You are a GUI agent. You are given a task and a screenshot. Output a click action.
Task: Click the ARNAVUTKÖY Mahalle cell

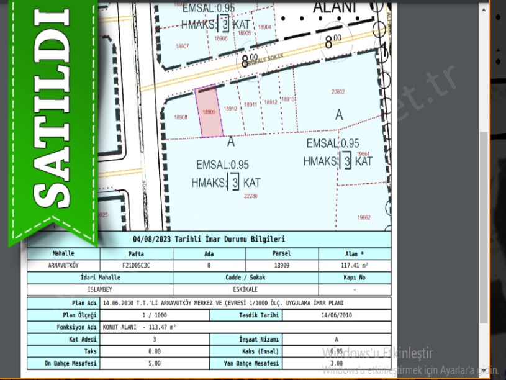click(x=63, y=265)
